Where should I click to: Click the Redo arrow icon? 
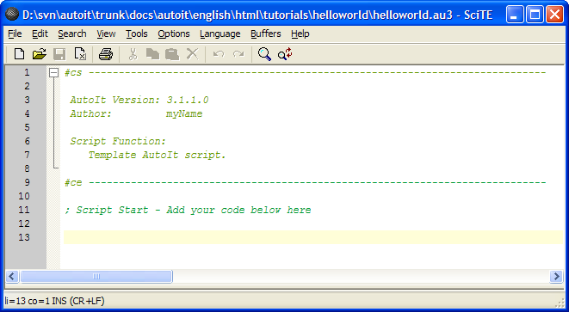(238, 54)
